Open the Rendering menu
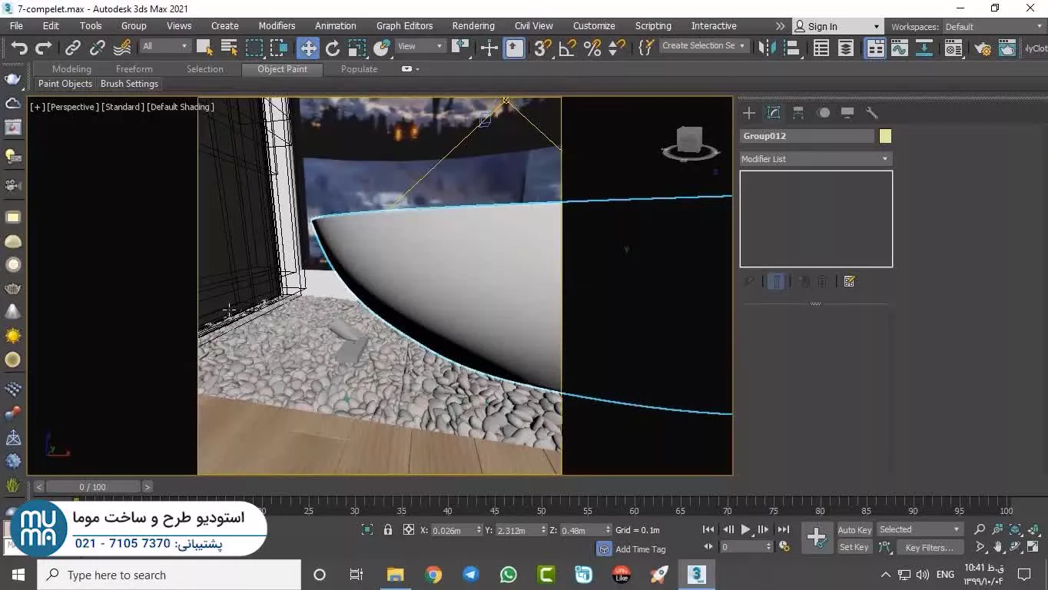 tap(473, 26)
